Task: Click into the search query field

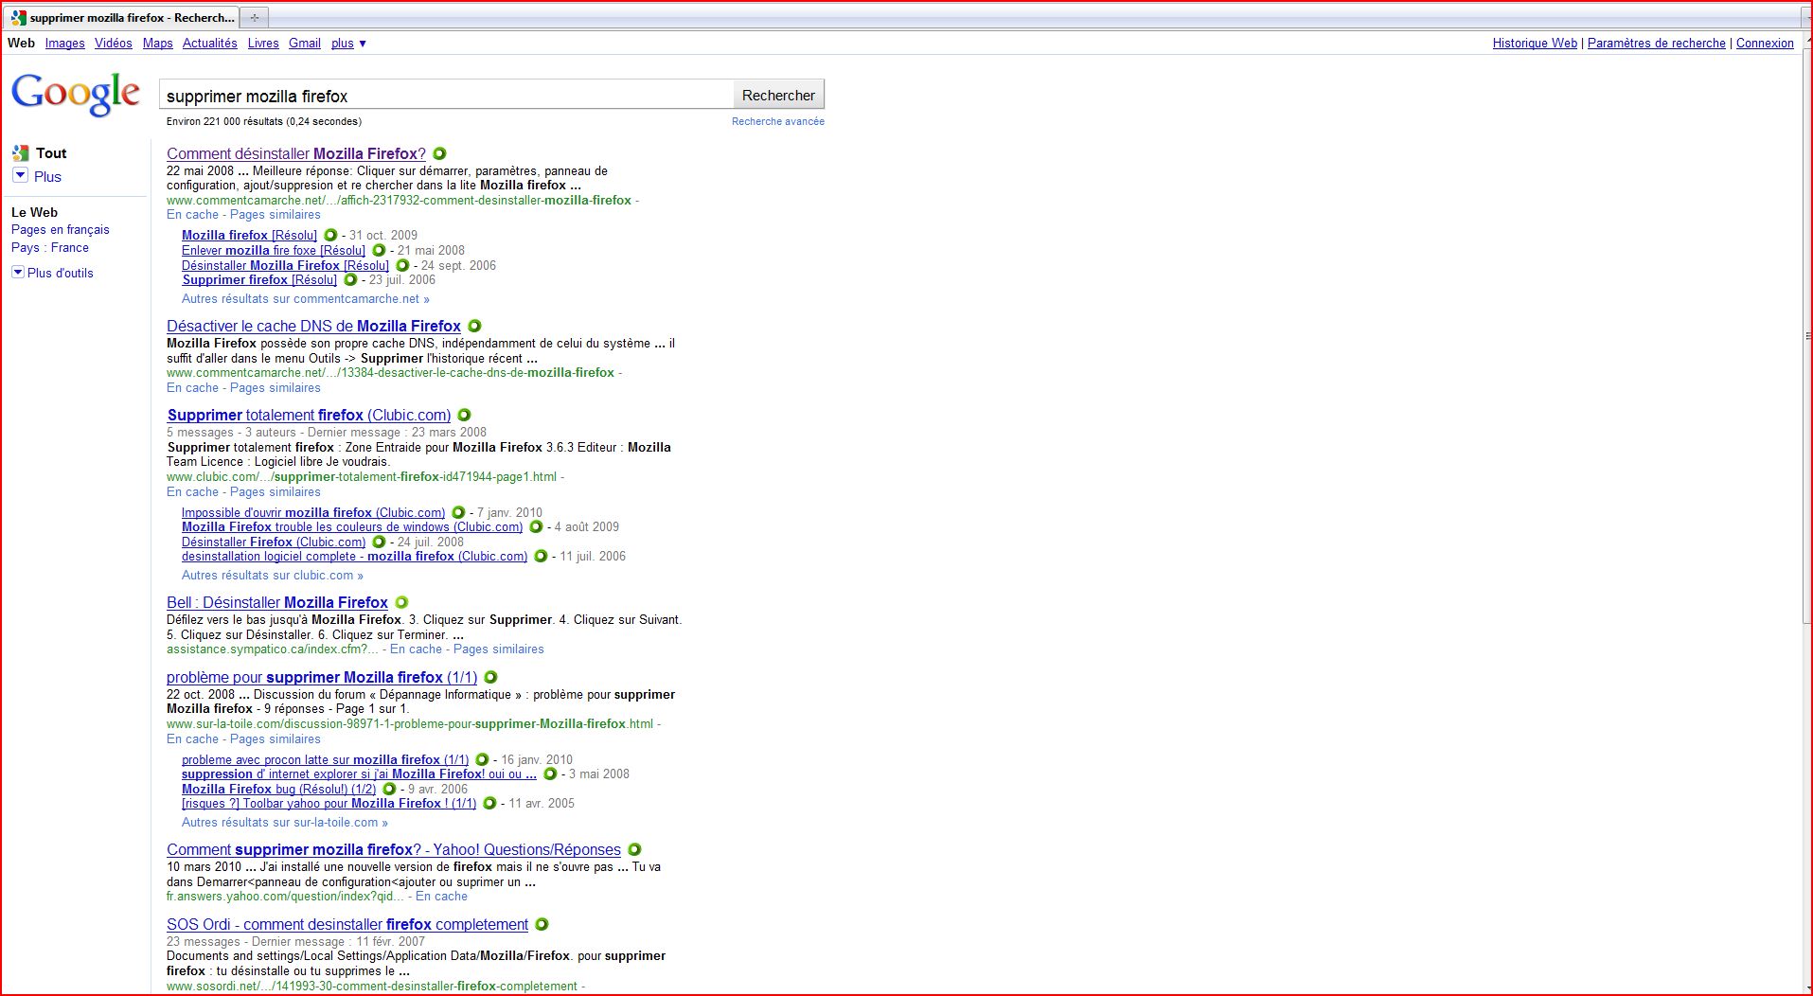Action: 446,96
